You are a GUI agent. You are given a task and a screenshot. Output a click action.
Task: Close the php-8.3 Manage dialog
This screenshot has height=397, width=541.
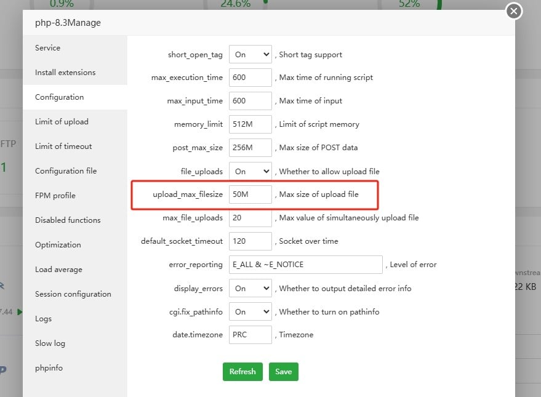[513, 11]
